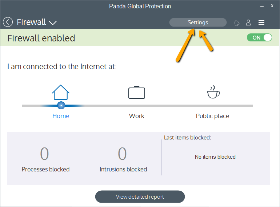Screen dimensions: 280x207
Task: Open the Settings button
Action: point(198,23)
